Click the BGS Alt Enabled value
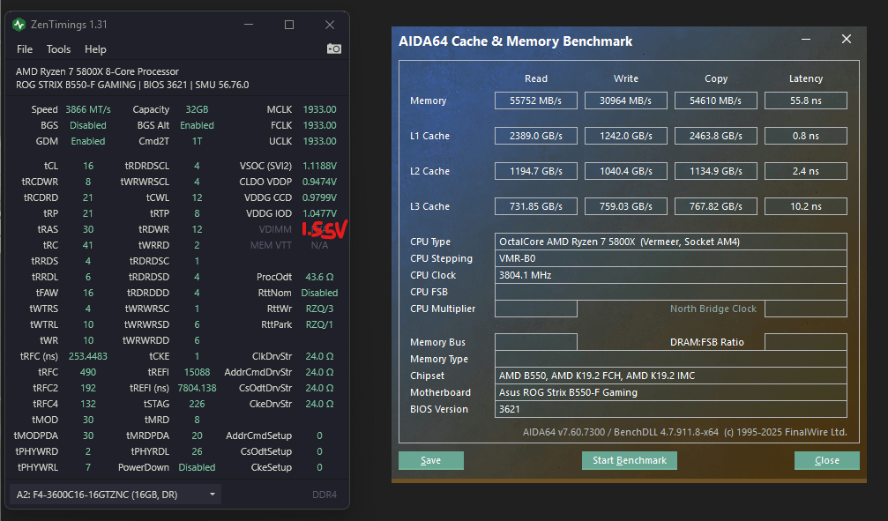The height and width of the screenshot is (521, 888). coord(197,125)
